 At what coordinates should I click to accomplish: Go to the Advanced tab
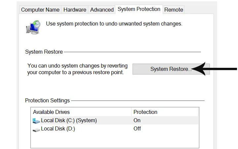(x=102, y=10)
